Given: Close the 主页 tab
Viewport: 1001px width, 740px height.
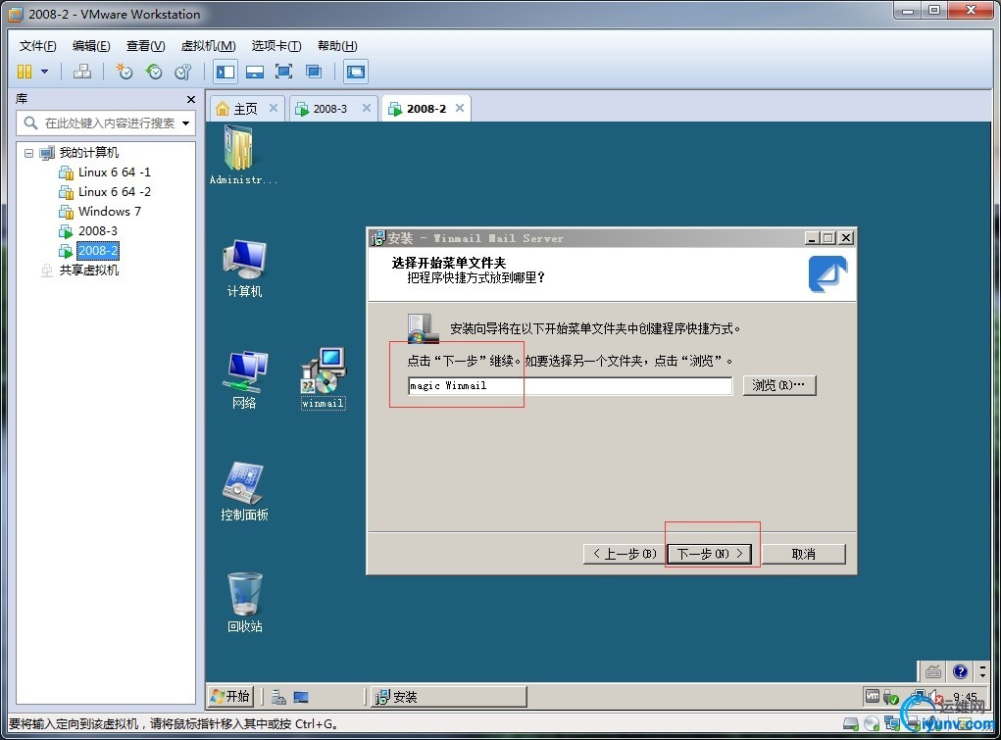Looking at the screenshot, I should (x=274, y=108).
